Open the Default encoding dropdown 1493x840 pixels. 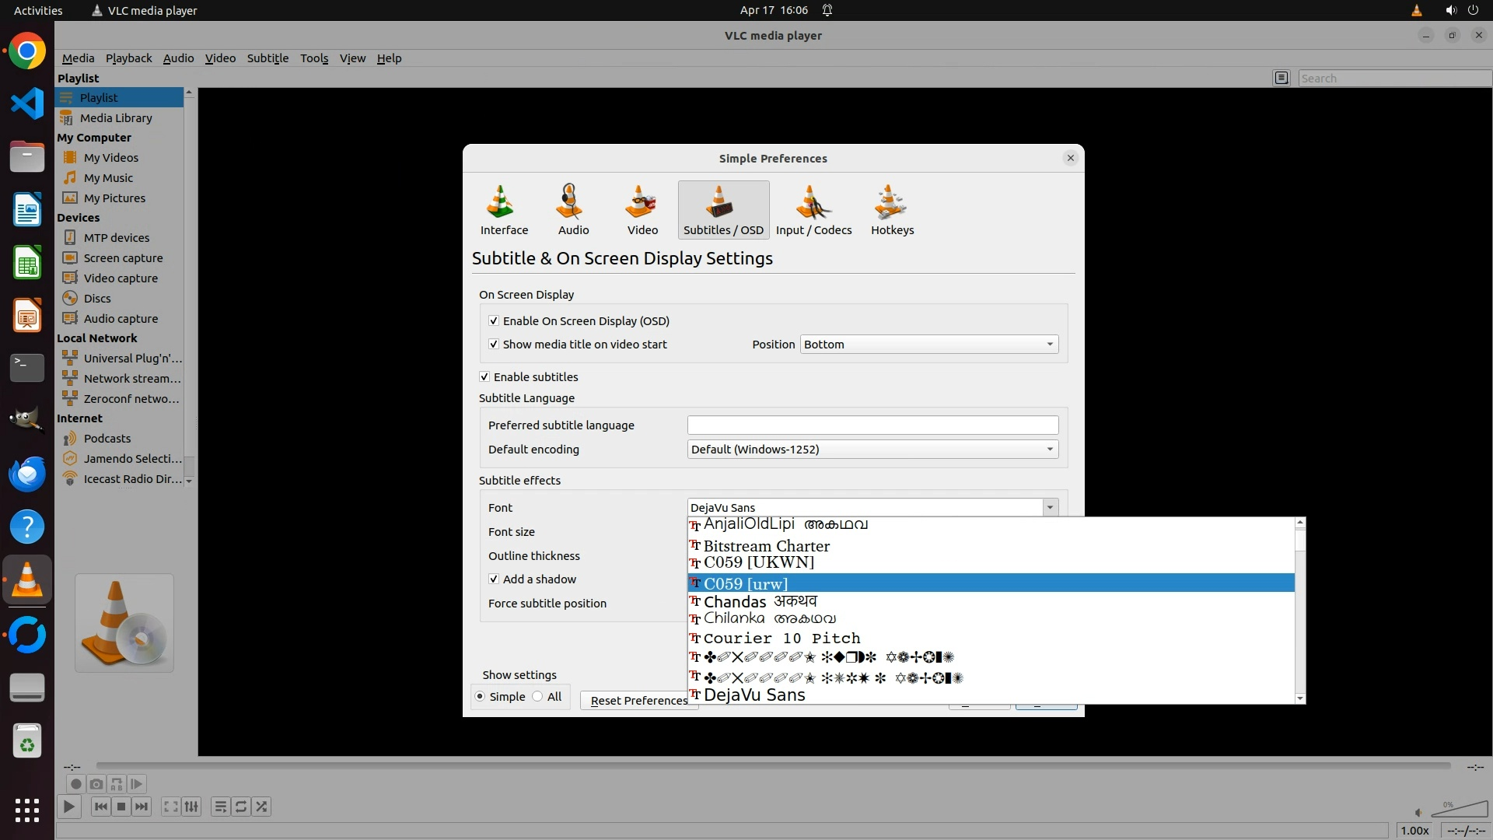(872, 449)
